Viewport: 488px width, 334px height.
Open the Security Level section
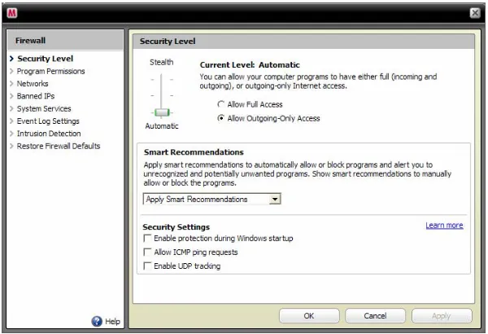[x=45, y=59]
